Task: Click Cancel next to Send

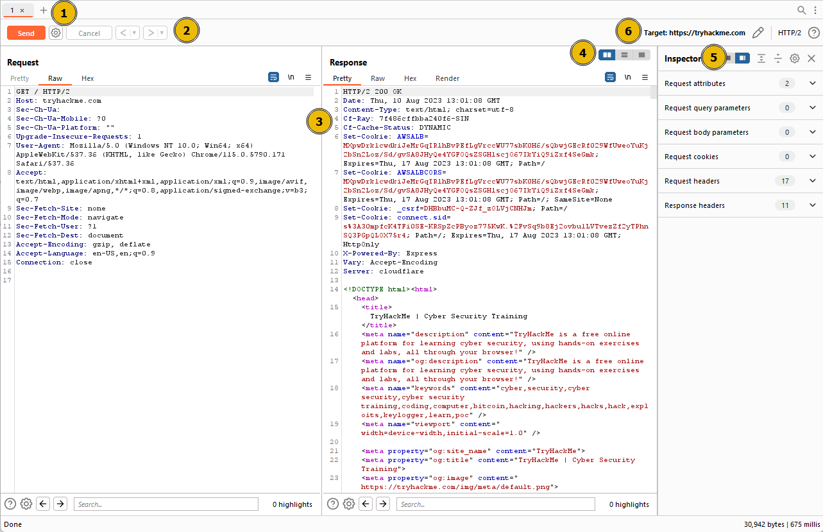Action: tap(89, 33)
